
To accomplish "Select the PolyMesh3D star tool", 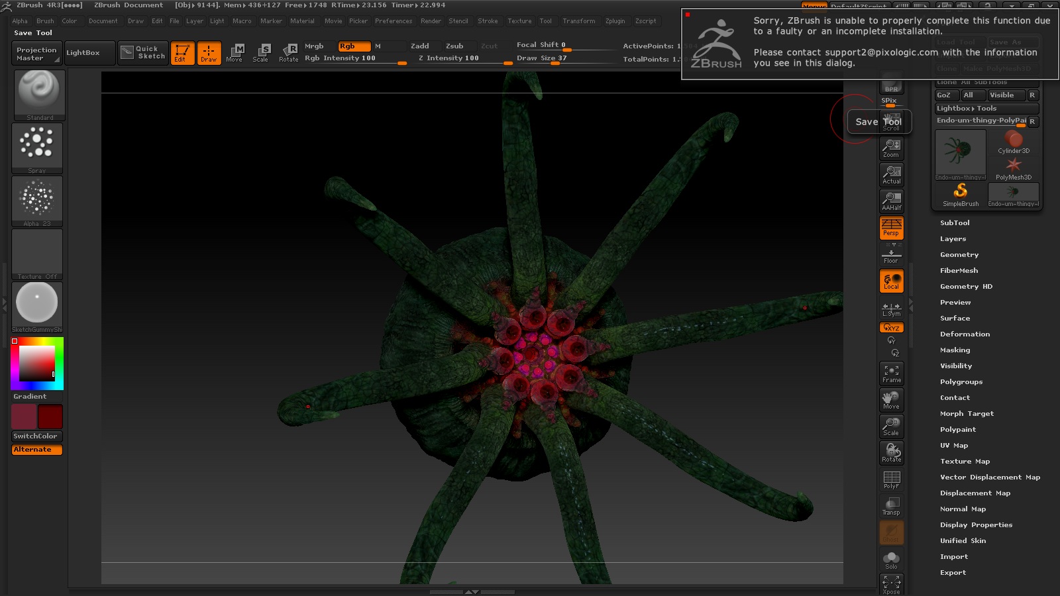I will tap(1014, 168).
